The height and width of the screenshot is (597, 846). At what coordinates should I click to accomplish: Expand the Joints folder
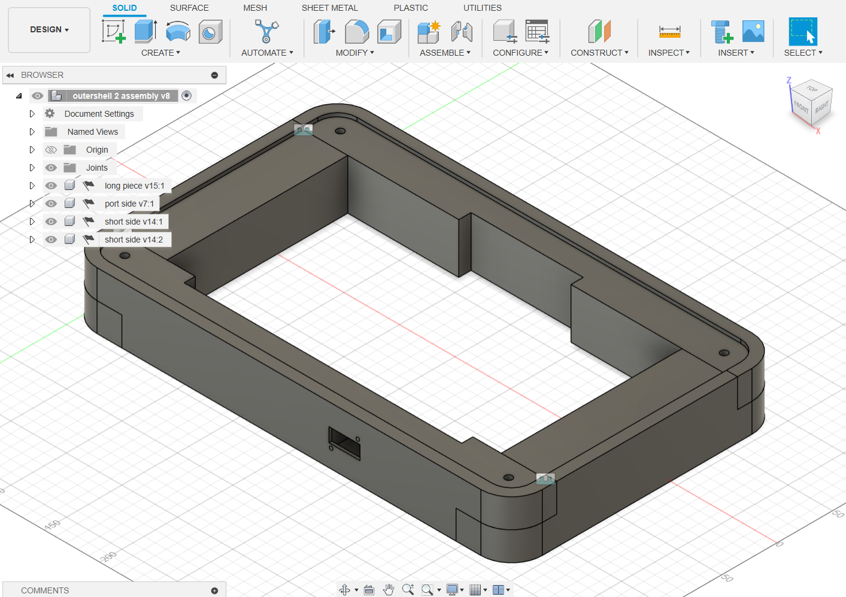[32, 168]
